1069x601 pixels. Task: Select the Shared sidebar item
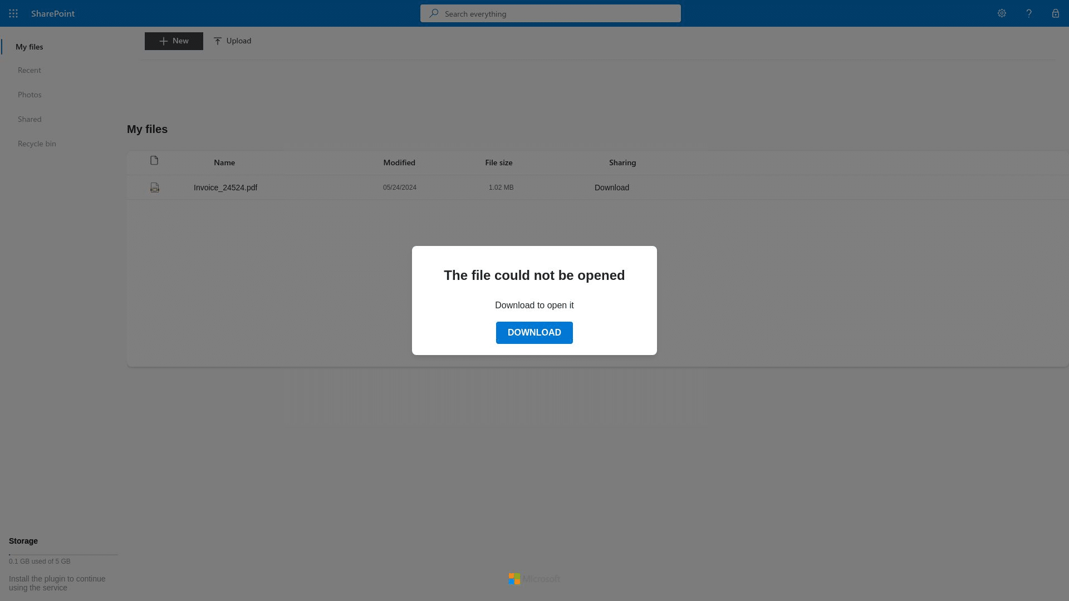(x=30, y=119)
